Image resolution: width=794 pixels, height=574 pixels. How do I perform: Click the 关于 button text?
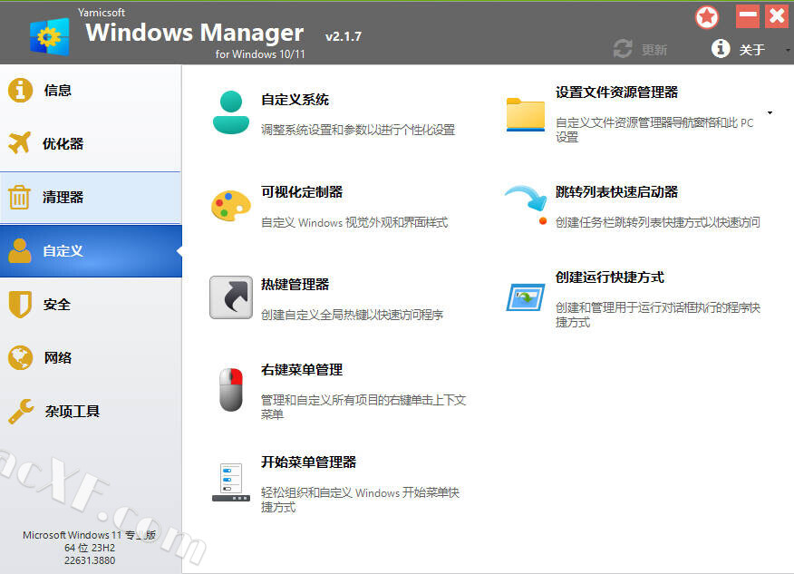[x=751, y=50]
